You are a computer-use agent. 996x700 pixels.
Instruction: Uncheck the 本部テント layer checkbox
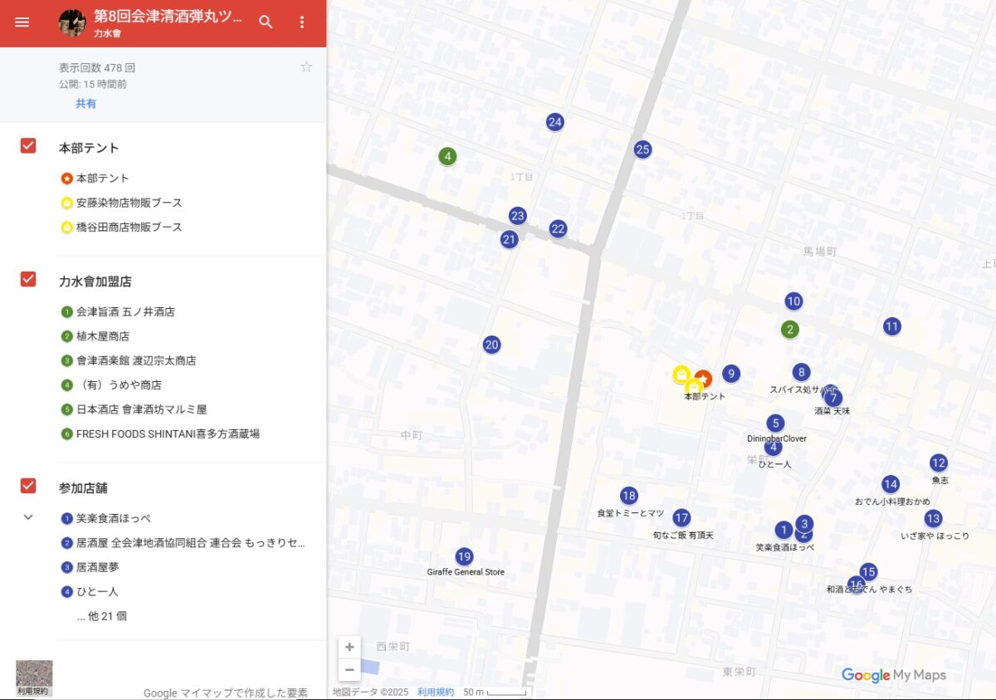click(28, 146)
